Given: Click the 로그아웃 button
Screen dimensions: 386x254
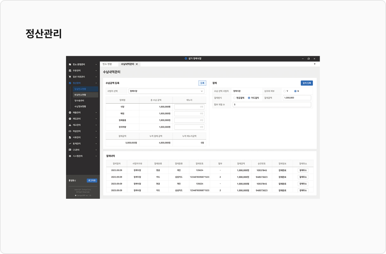Looking at the screenshot, I should [x=92, y=180].
